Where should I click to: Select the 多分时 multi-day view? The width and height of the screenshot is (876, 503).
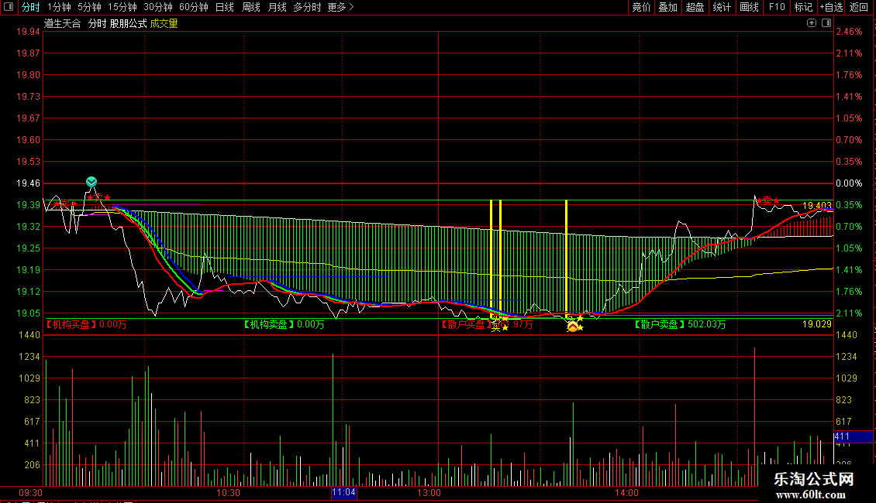(x=307, y=7)
